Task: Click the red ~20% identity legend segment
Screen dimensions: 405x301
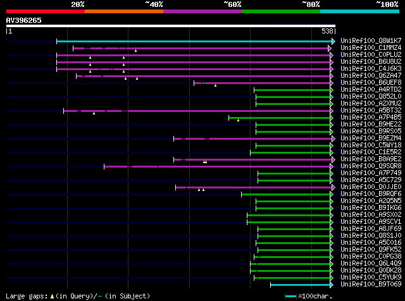Action: click(x=46, y=11)
